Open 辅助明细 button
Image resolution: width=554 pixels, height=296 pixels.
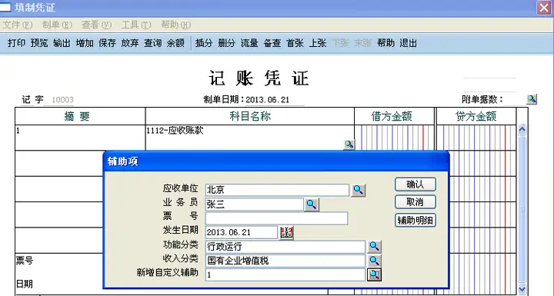tap(415, 220)
